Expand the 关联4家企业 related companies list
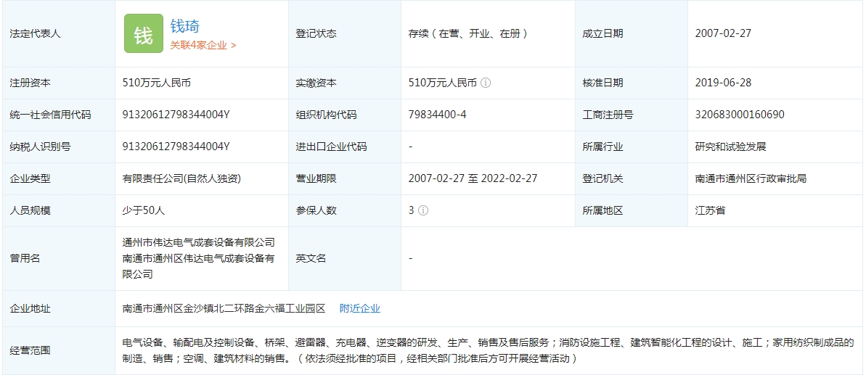 203,45
